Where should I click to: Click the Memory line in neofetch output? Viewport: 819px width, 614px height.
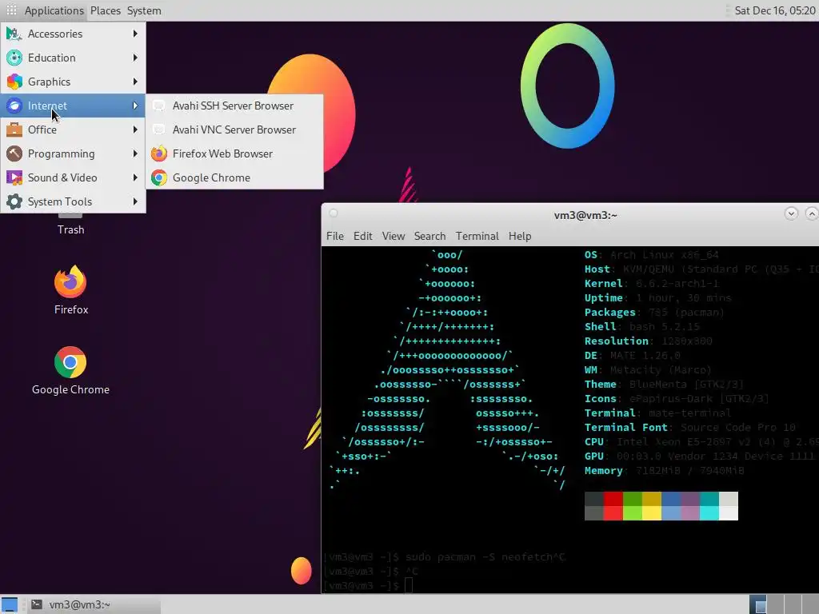click(x=664, y=470)
